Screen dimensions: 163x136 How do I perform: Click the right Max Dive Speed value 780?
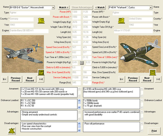click(x=87, y=73)
